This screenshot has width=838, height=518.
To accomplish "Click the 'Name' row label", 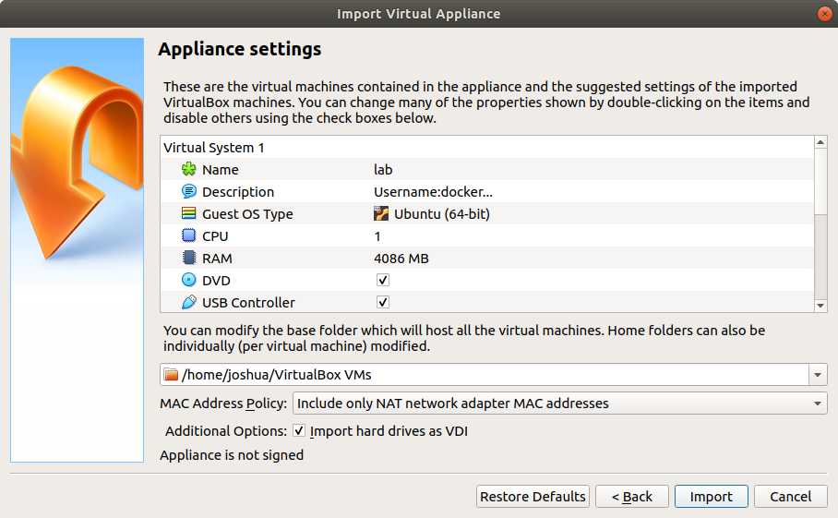I will pos(221,170).
